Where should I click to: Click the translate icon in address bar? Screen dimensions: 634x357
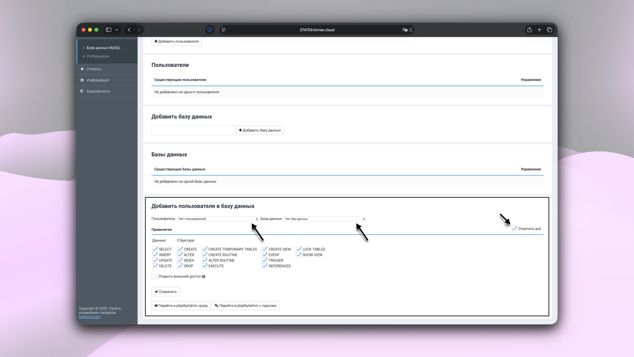pos(405,30)
